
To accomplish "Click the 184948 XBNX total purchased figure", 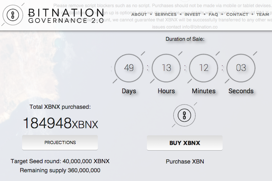I will click(x=60, y=123).
